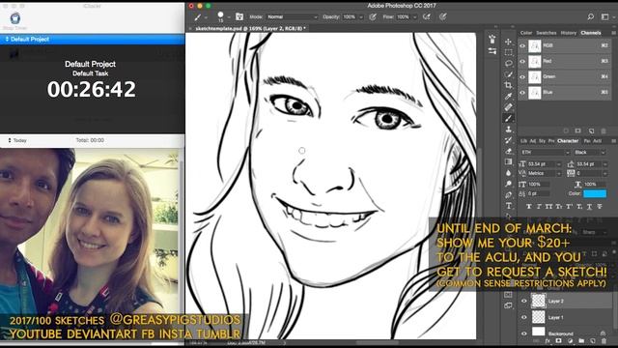Switch to the History tab
Viewport: 618px width, 348px height.
tap(569, 33)
